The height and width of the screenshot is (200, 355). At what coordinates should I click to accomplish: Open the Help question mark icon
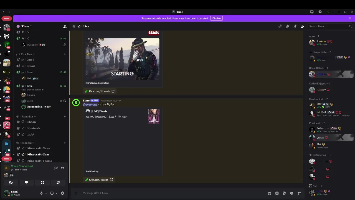tap(320, 12)
